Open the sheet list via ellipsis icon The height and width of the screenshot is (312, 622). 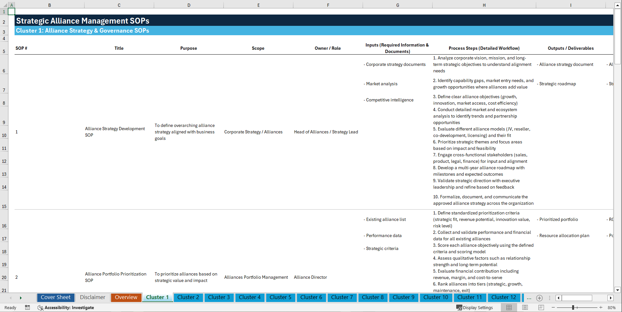pos(529,298)
